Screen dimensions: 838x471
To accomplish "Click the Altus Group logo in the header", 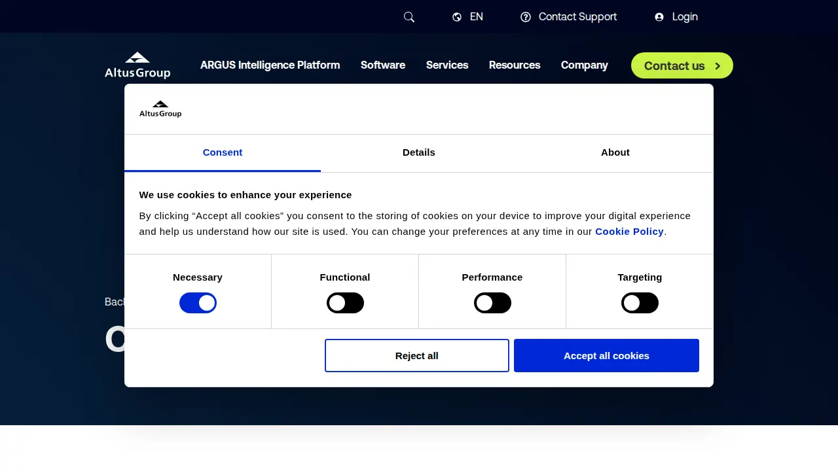I will click(137, 65).
